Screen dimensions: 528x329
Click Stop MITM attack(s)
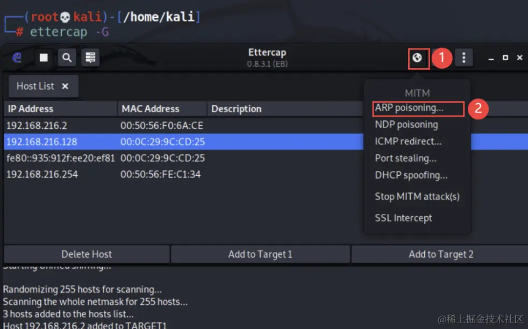pyautogui.click(x=417, y=196)
